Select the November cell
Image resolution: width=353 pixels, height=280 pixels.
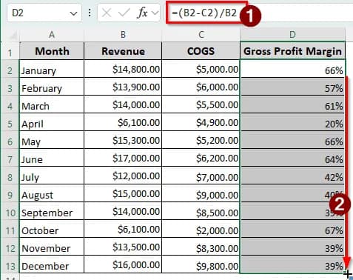52,247
